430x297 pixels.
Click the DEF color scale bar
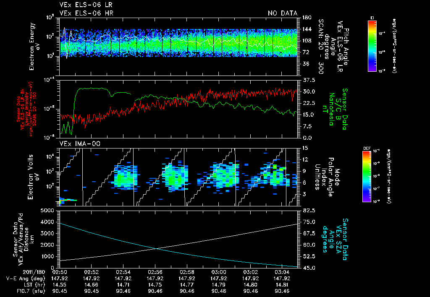click(367, 177)
